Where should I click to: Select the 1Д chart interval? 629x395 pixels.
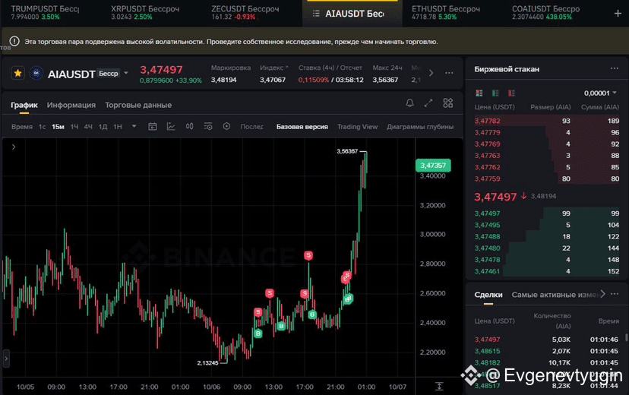103,127
